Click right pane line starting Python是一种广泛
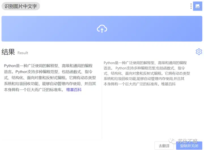Viewport: 204px width, 150px height. click(x=145, y=63)
